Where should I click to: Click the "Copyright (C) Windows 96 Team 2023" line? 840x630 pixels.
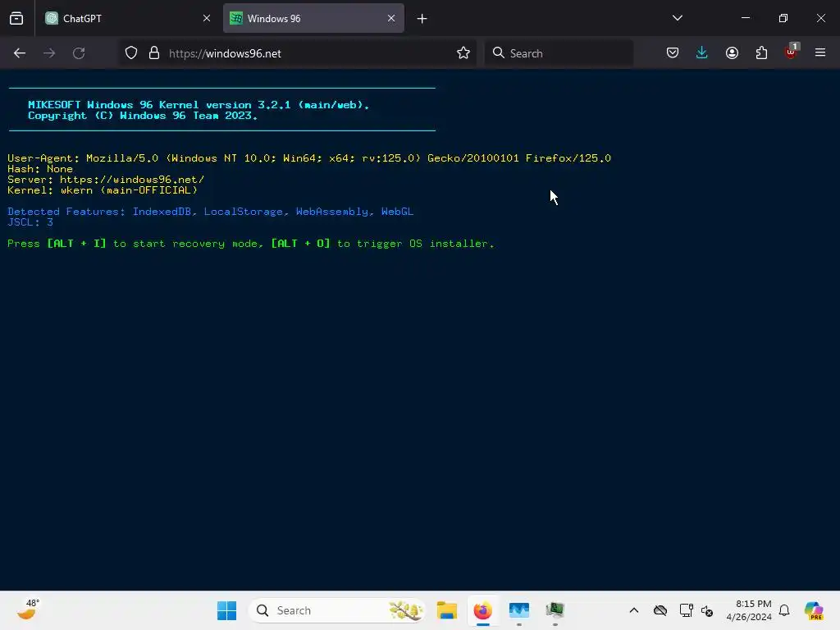click(143, 116)
